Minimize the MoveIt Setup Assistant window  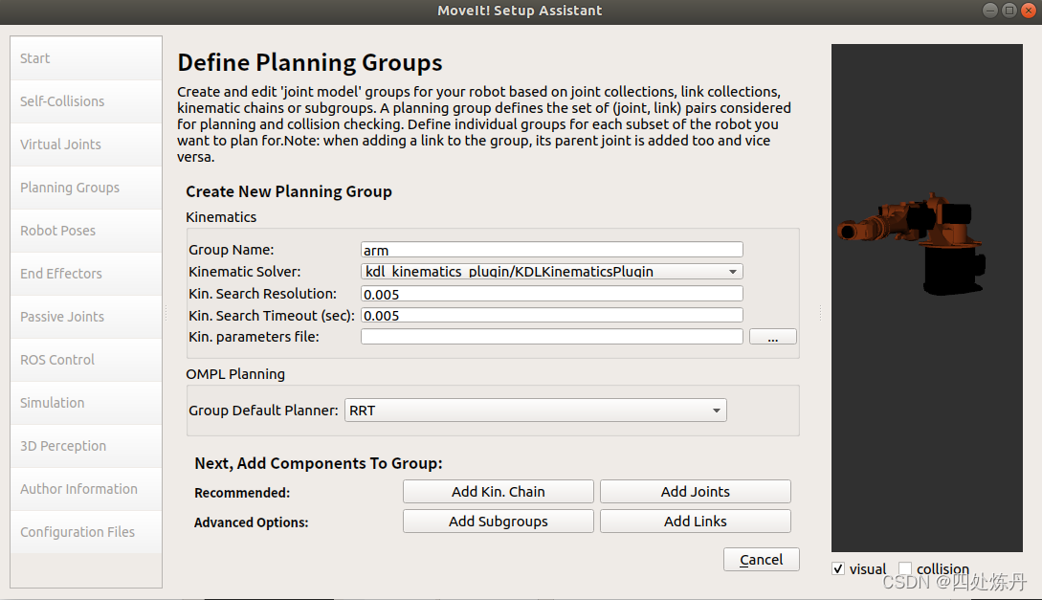pyautogui.click(x=989, y=10)
